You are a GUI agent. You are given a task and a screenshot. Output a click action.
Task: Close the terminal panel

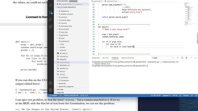[x=195, y=58]
